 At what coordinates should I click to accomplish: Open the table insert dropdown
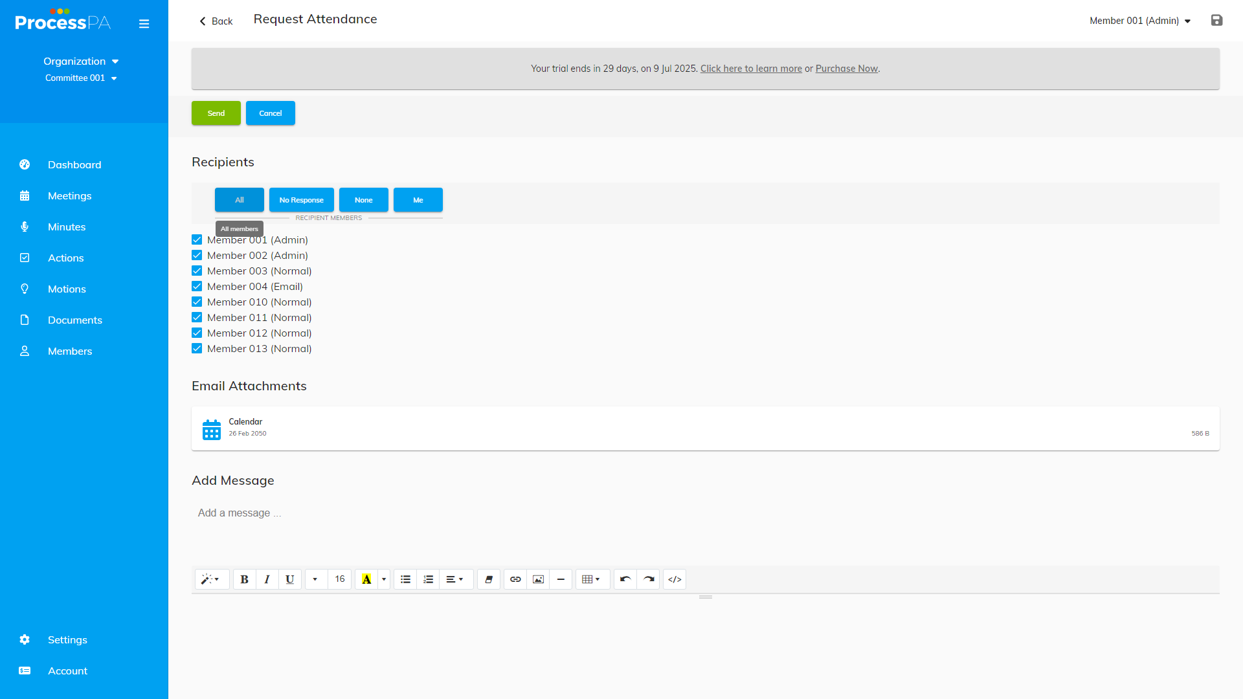click(591, 579)
